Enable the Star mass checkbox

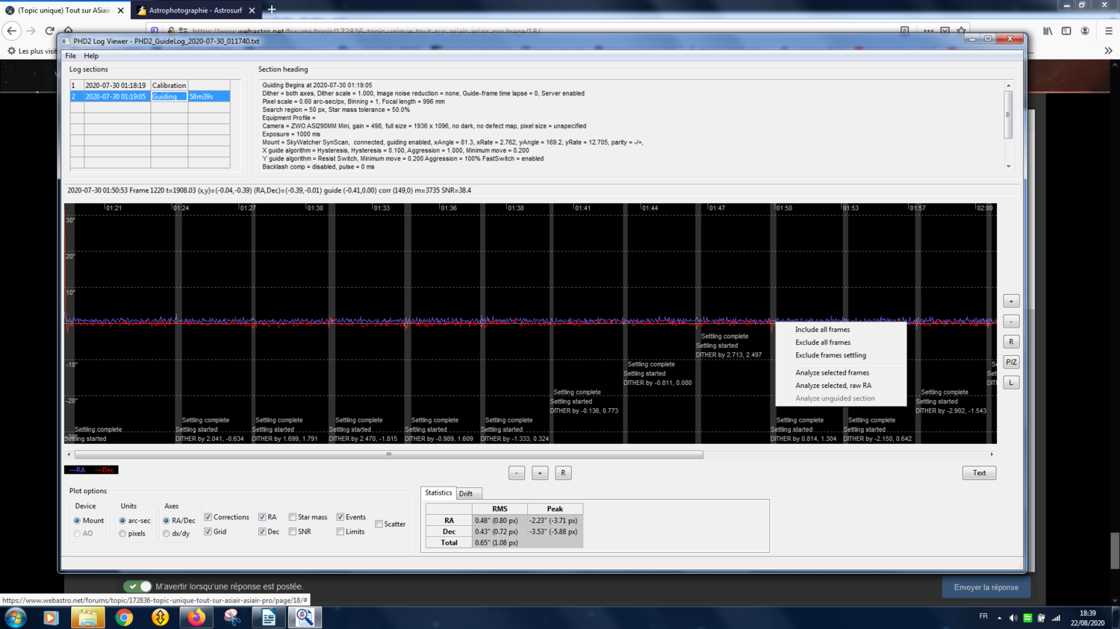pos(293,517)
